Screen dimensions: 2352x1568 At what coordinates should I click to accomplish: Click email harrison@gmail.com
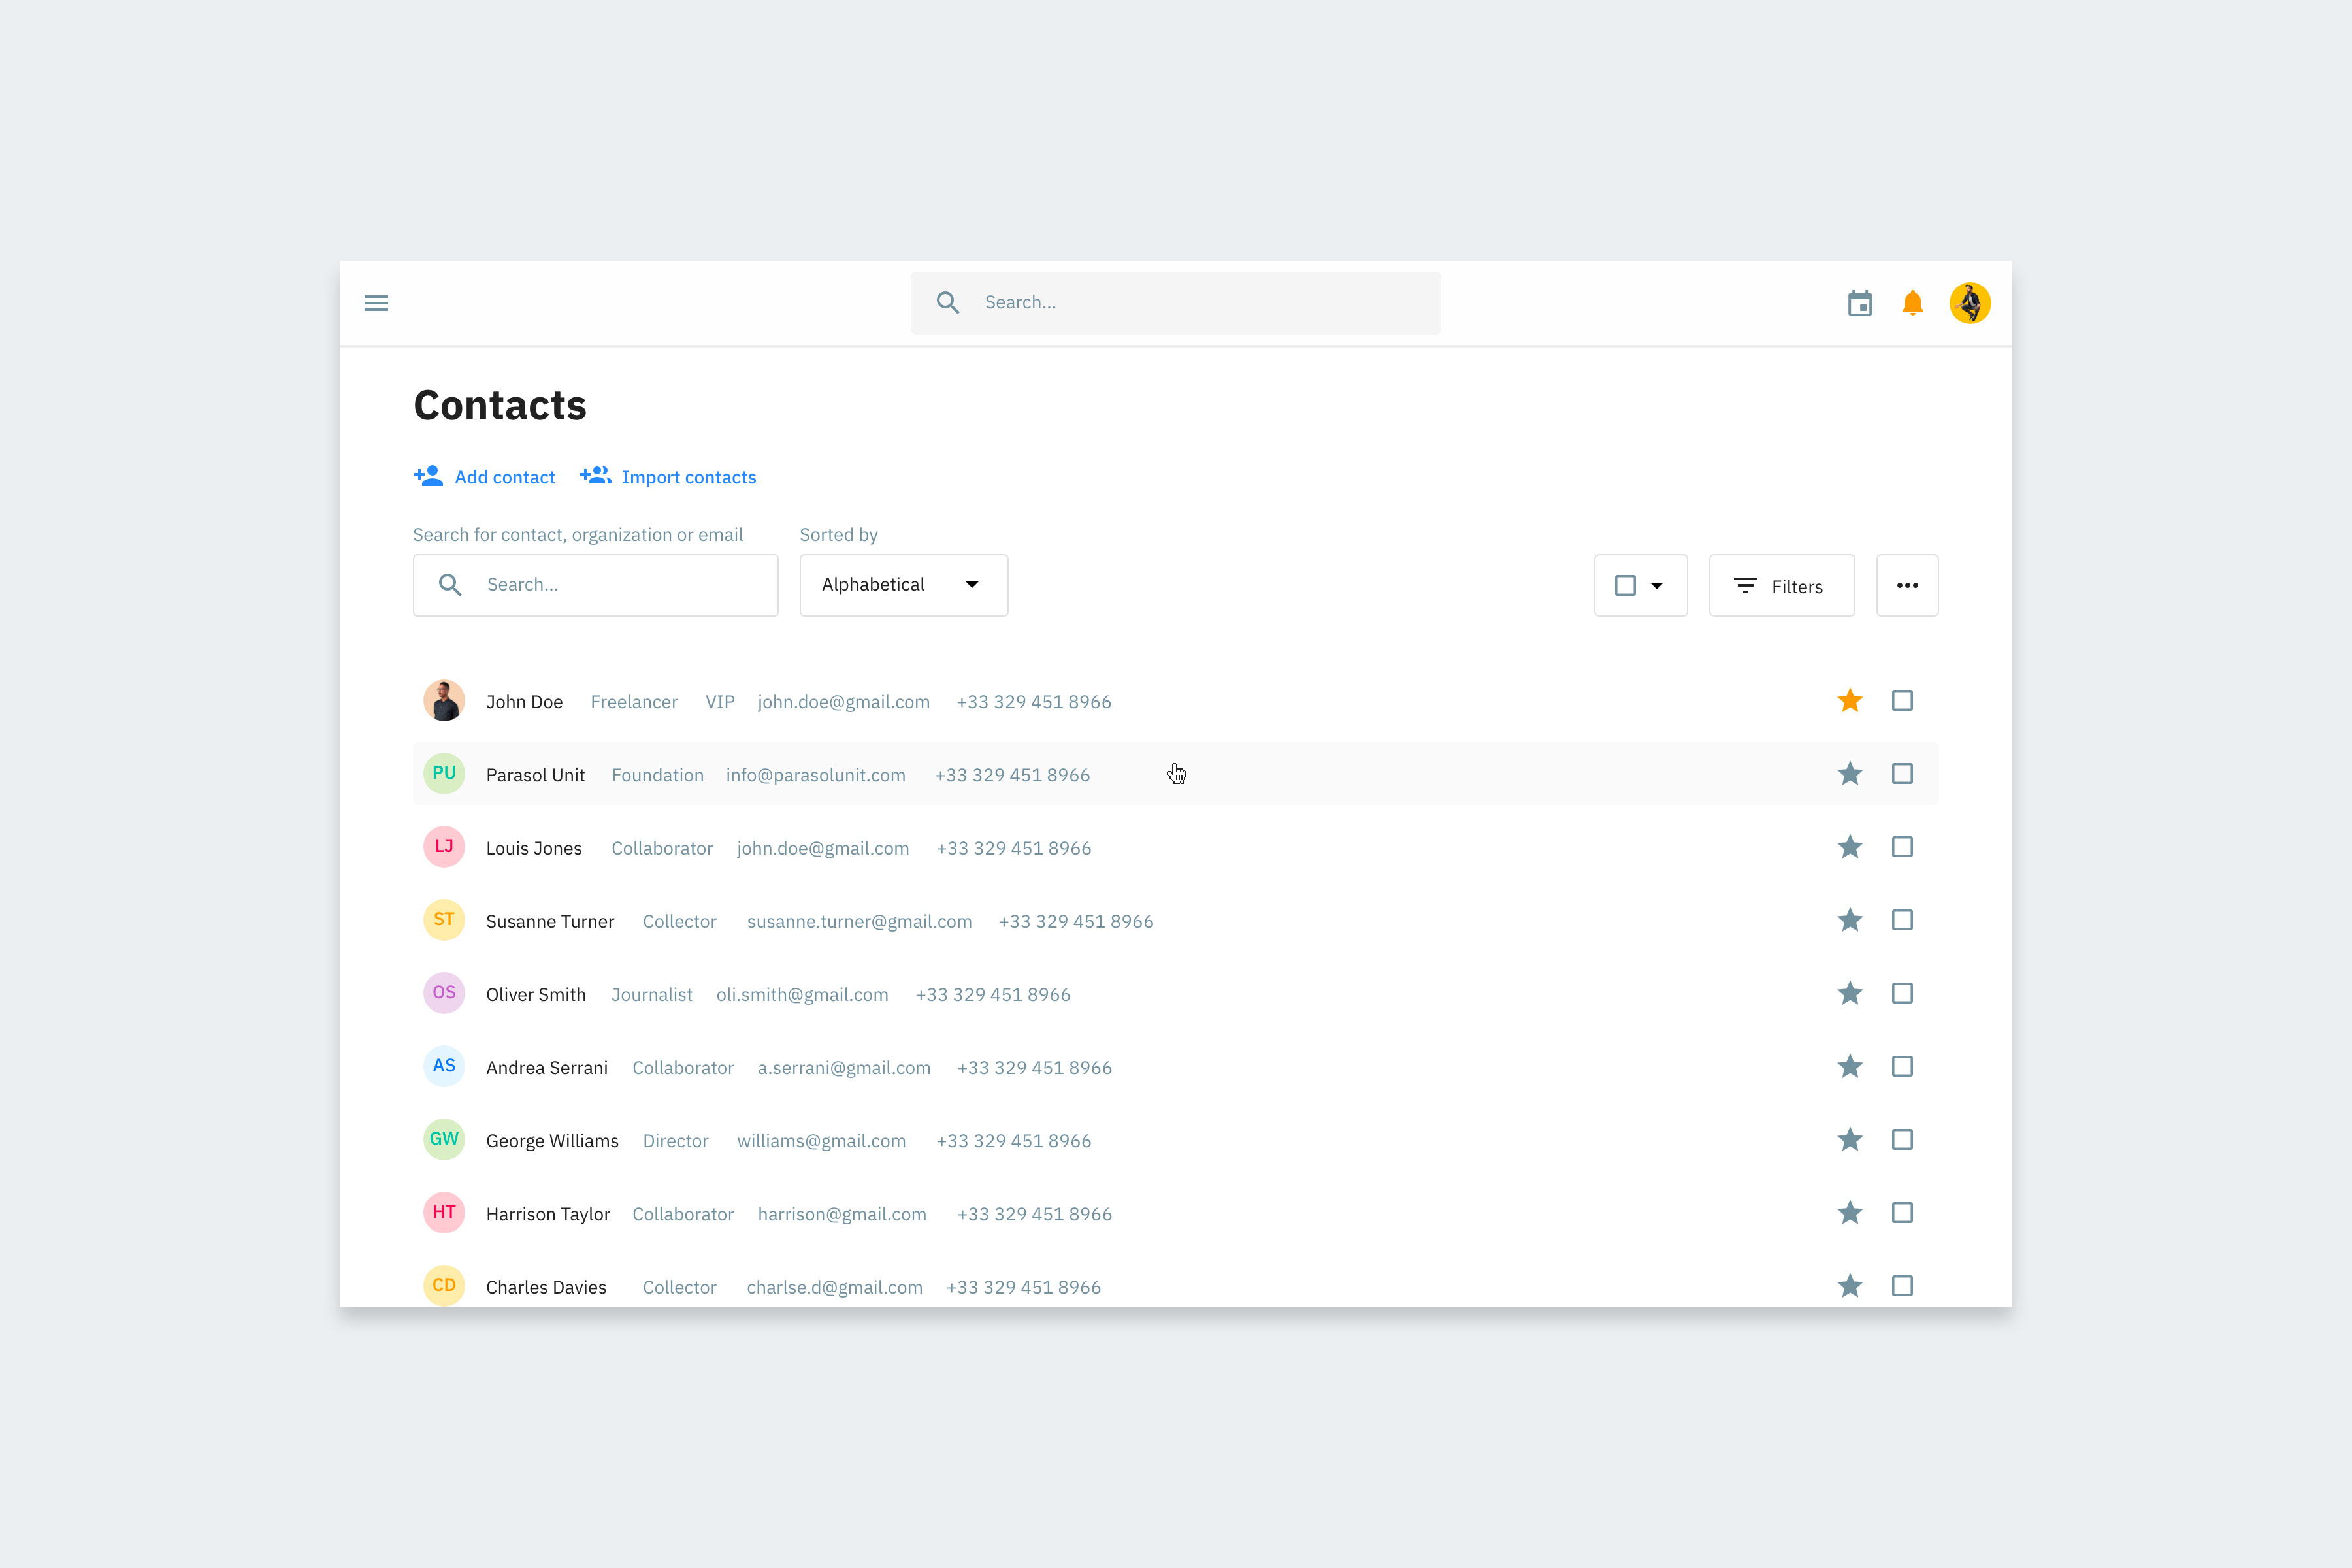pyautogui.click(x=842, y=1214)
